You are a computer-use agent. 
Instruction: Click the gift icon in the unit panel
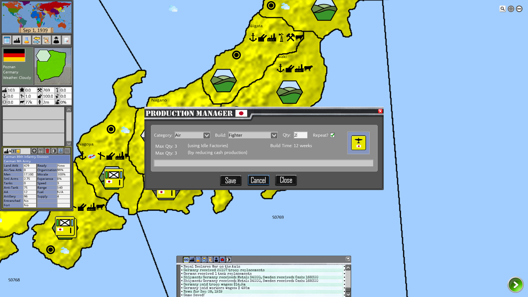[41, 151]
